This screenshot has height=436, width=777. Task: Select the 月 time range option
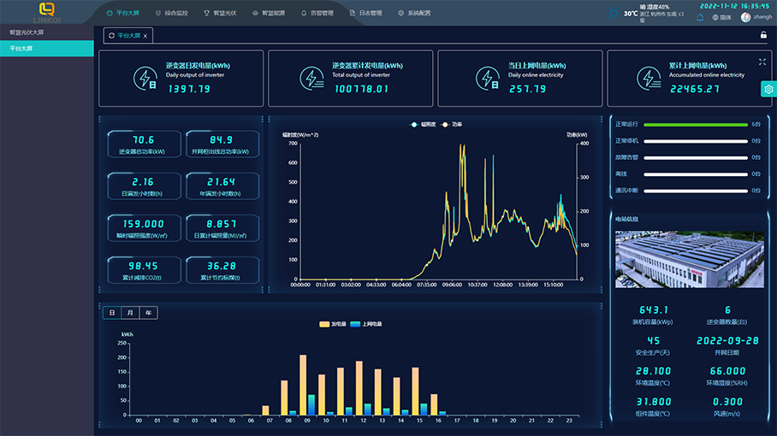pos(130,313)
